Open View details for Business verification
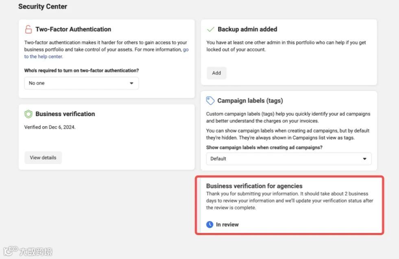Screen dimensions: 399x259 43,158
